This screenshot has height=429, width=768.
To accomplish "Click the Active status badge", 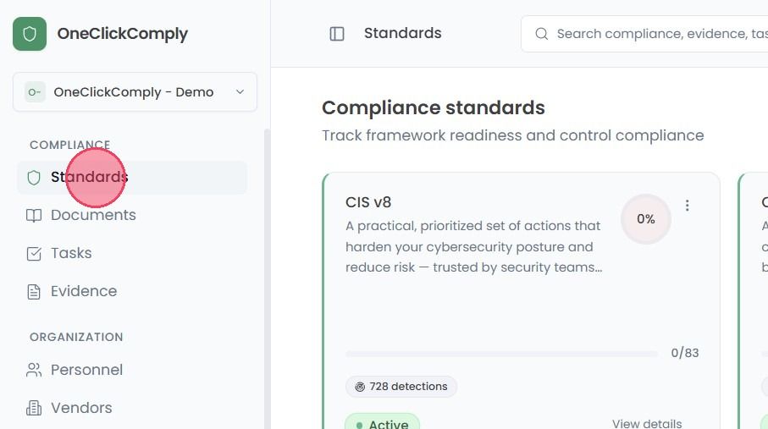I will point(382,422).
